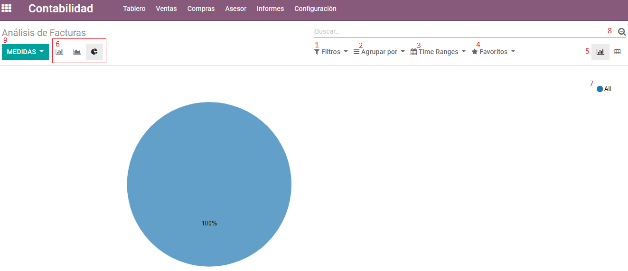Switch to graph view
Screen dimensions: 628x271
[600, 52]
